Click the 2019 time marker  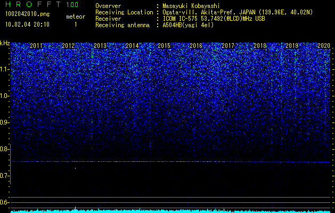292,46
